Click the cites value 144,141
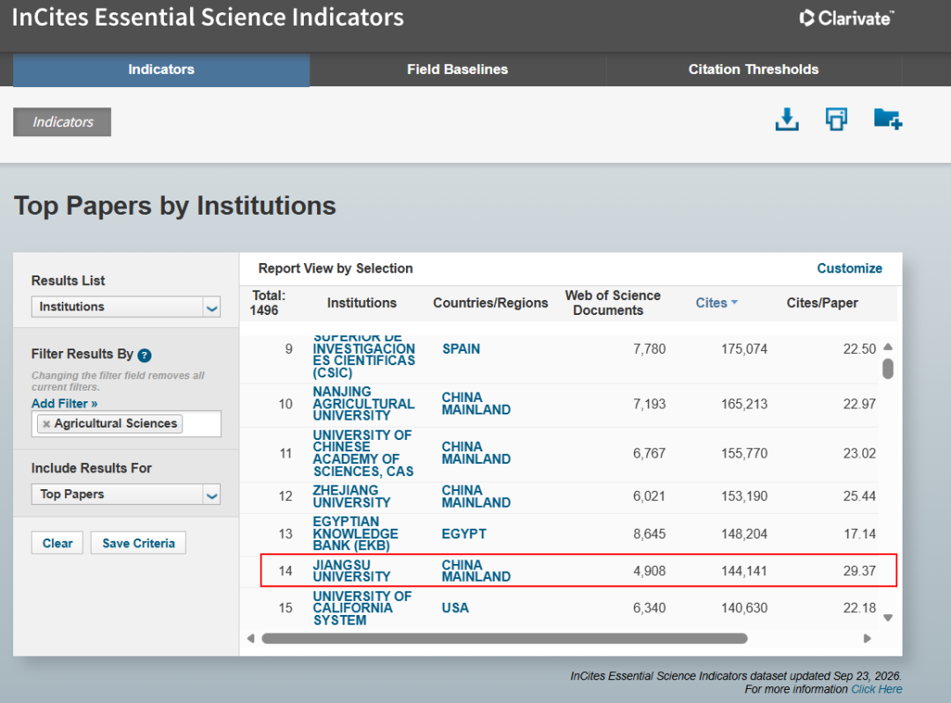The height and width of the screenshot is (703, 951). 743,571
